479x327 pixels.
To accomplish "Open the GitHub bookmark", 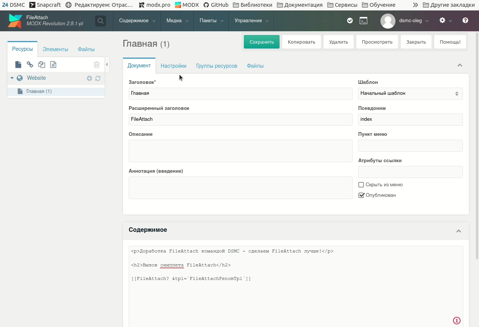I will click(216, 5).
